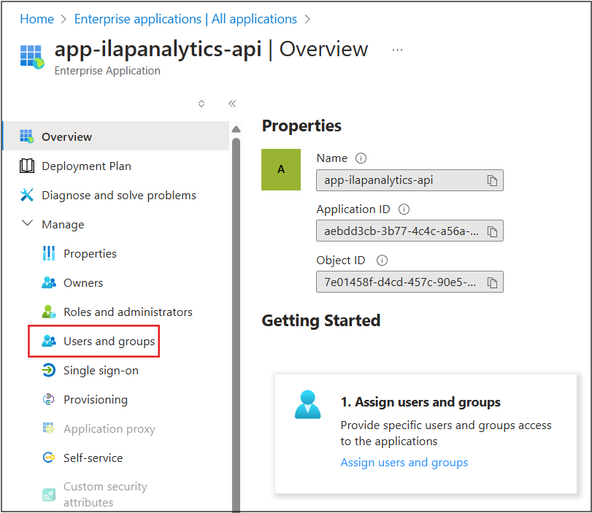Screen dimensions: 592x513
Task: Click the Self-service icon
Action: point(49,458)
